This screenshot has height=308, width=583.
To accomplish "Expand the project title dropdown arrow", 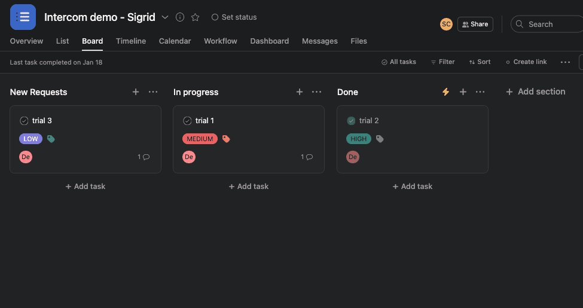I will pos(165,17).
